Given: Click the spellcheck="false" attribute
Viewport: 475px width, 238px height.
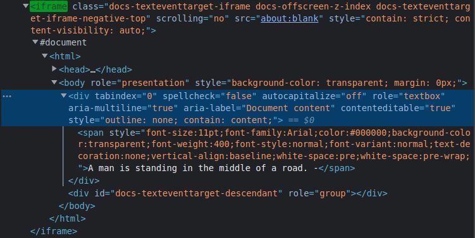Looking at the screenshot, I should [209, 96].
